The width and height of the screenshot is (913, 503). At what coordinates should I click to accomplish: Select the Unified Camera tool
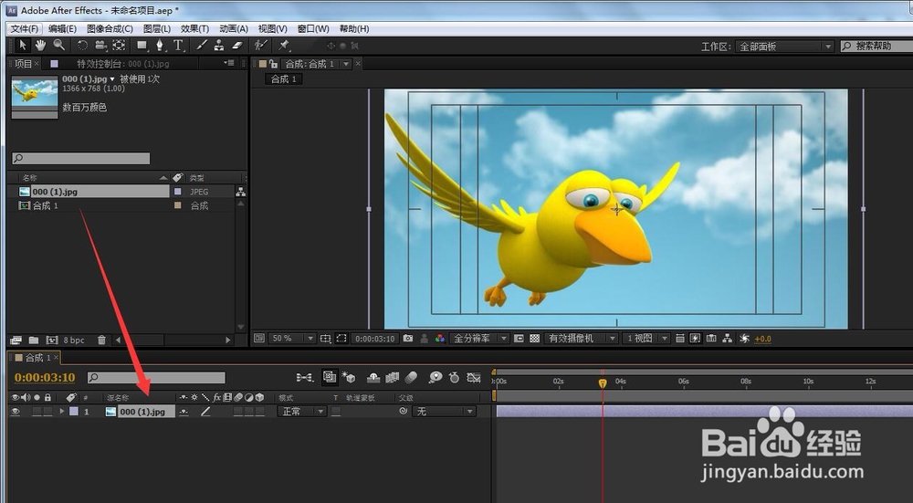[100, 45]
